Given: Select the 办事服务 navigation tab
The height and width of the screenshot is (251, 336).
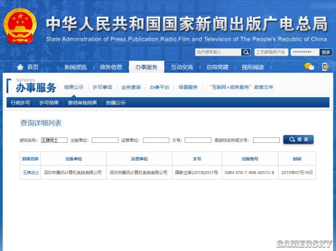Looking at the screenshot, I should click(147, 67).
